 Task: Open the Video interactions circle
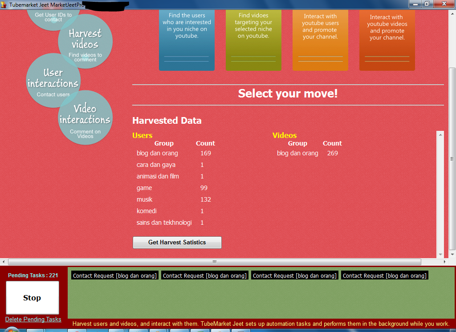coord(85,117)
